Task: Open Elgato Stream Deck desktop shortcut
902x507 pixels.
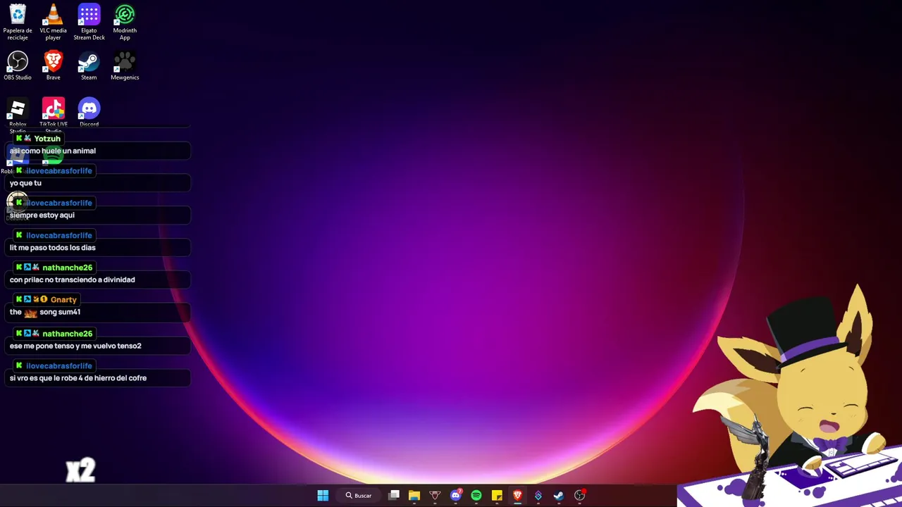Action: click(x=89, y=22)
